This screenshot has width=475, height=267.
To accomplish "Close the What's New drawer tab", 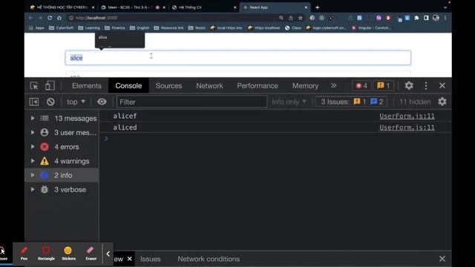I will tap(130, 259).
